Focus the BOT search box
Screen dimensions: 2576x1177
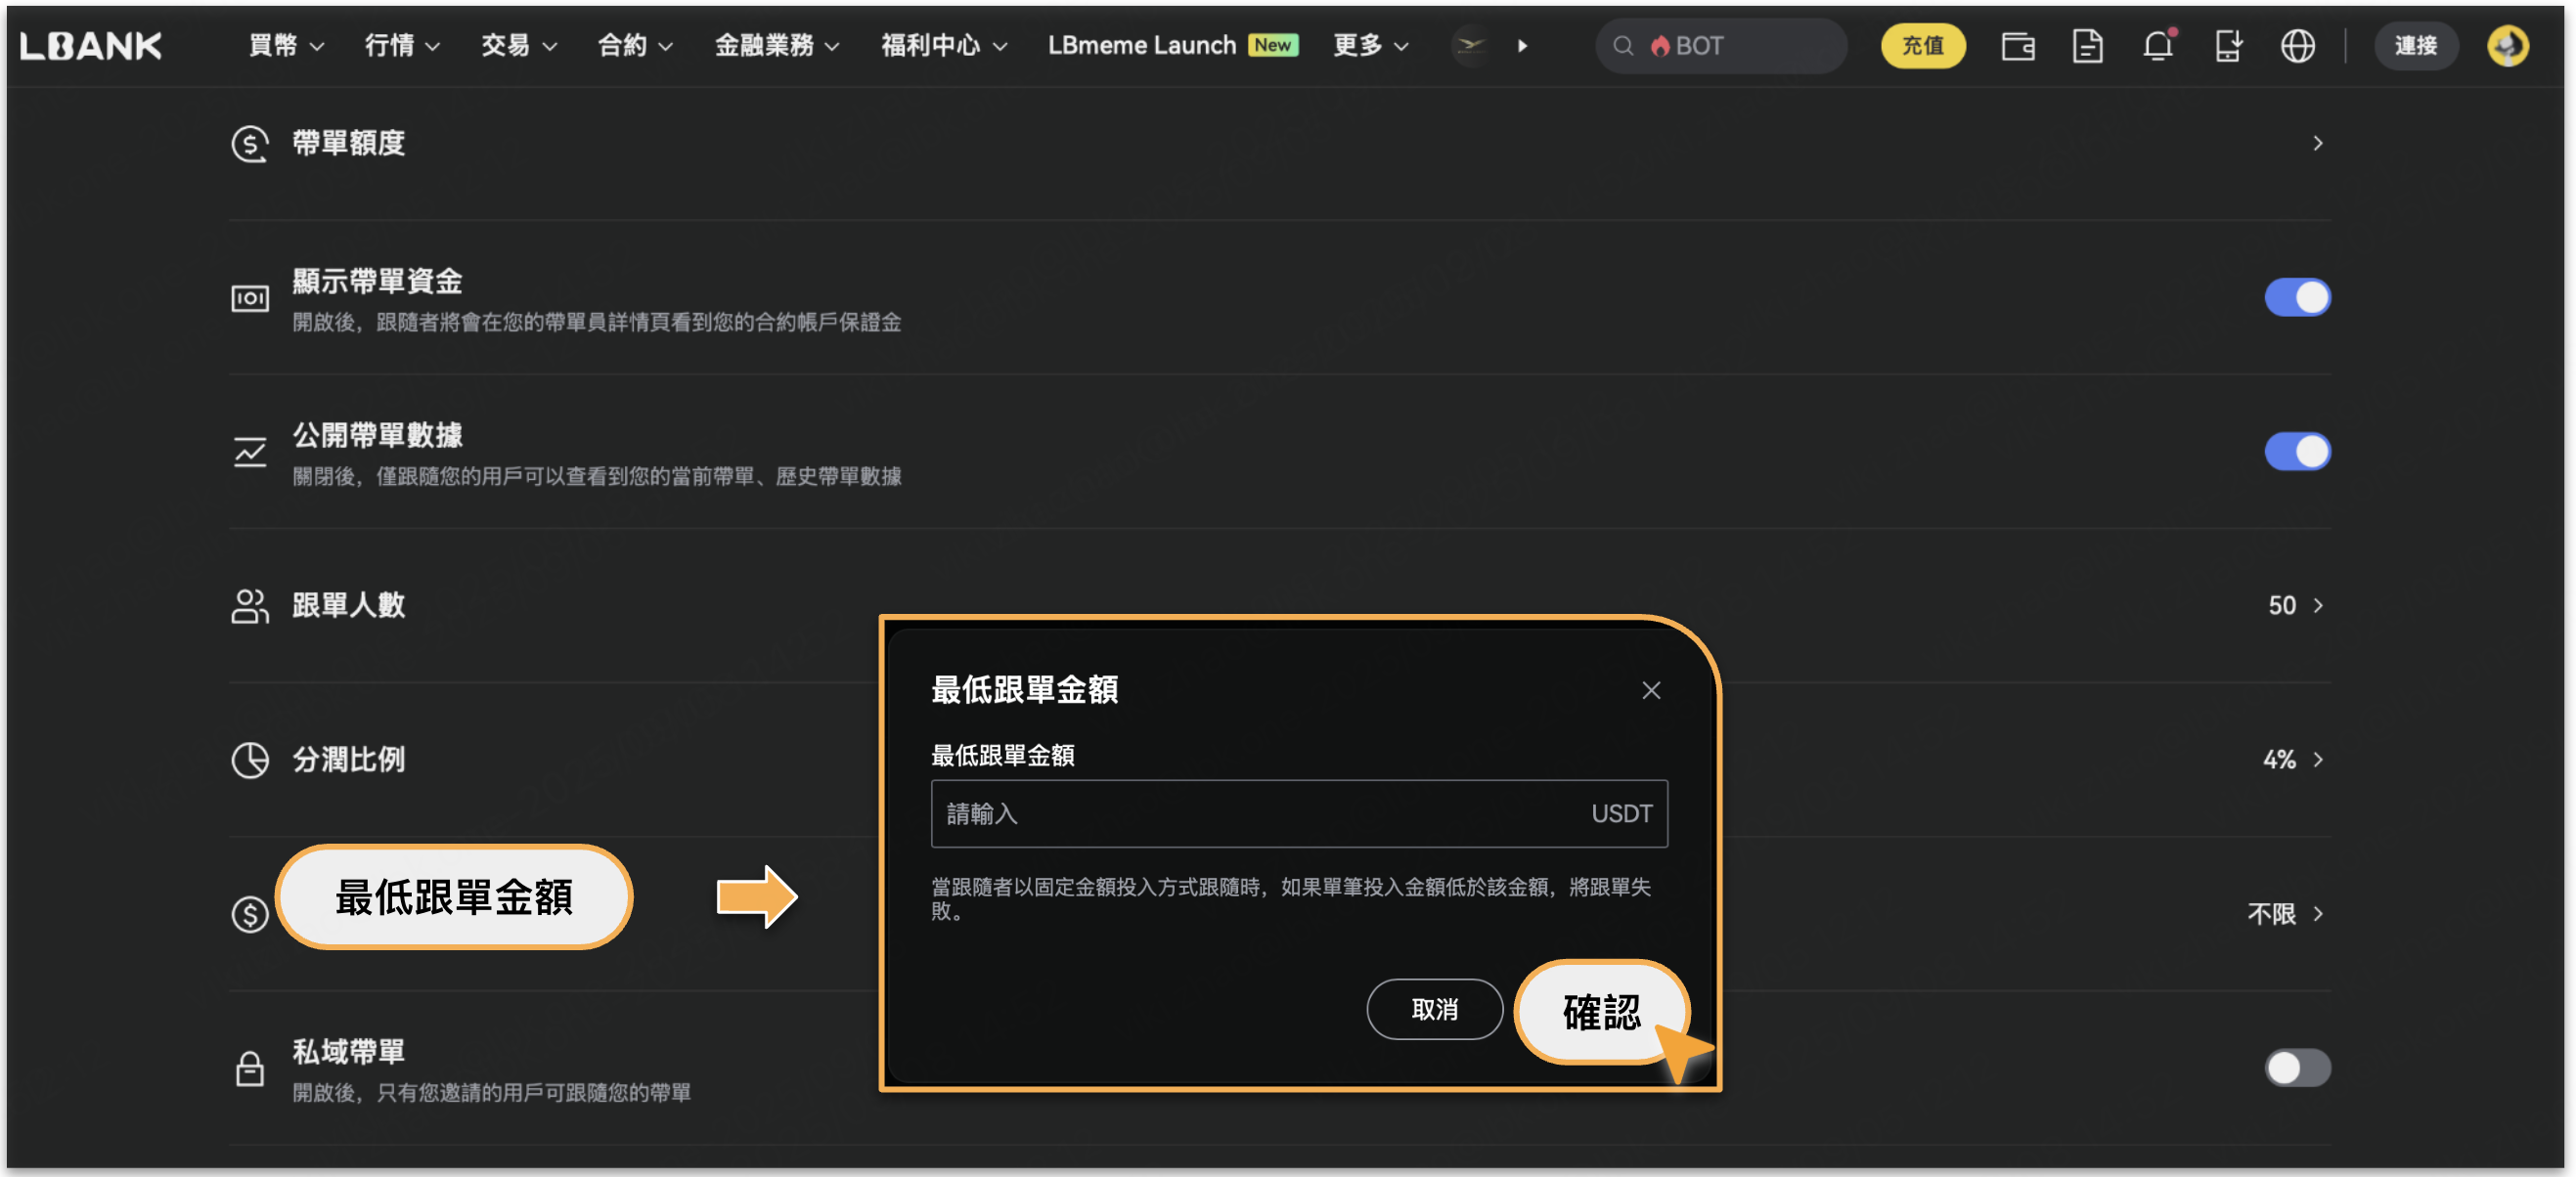[x=1720, y=46]
